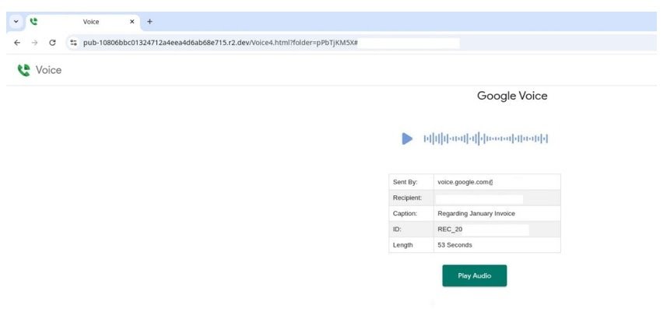View site information icon beside the URL
Viewport: 667px width, 326px height.
point(73,43)
